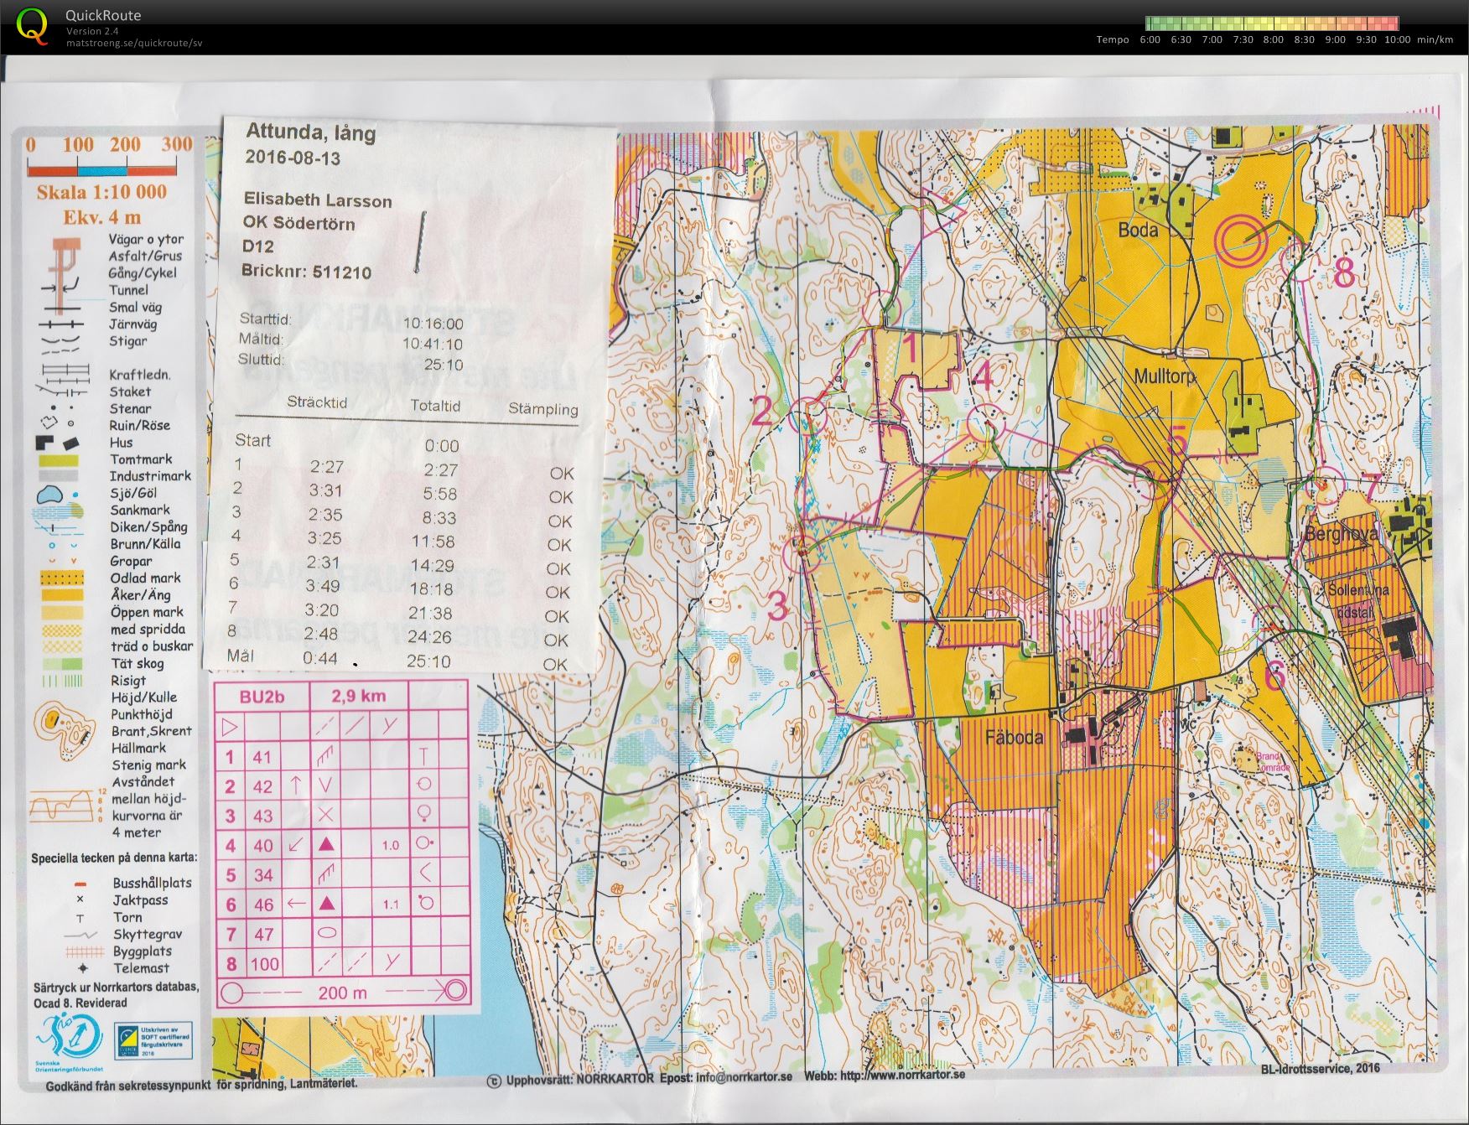The image size is (1469, 1125).
Task: Click the ellipse symbol in control 7 row
Action: (328, 932)
